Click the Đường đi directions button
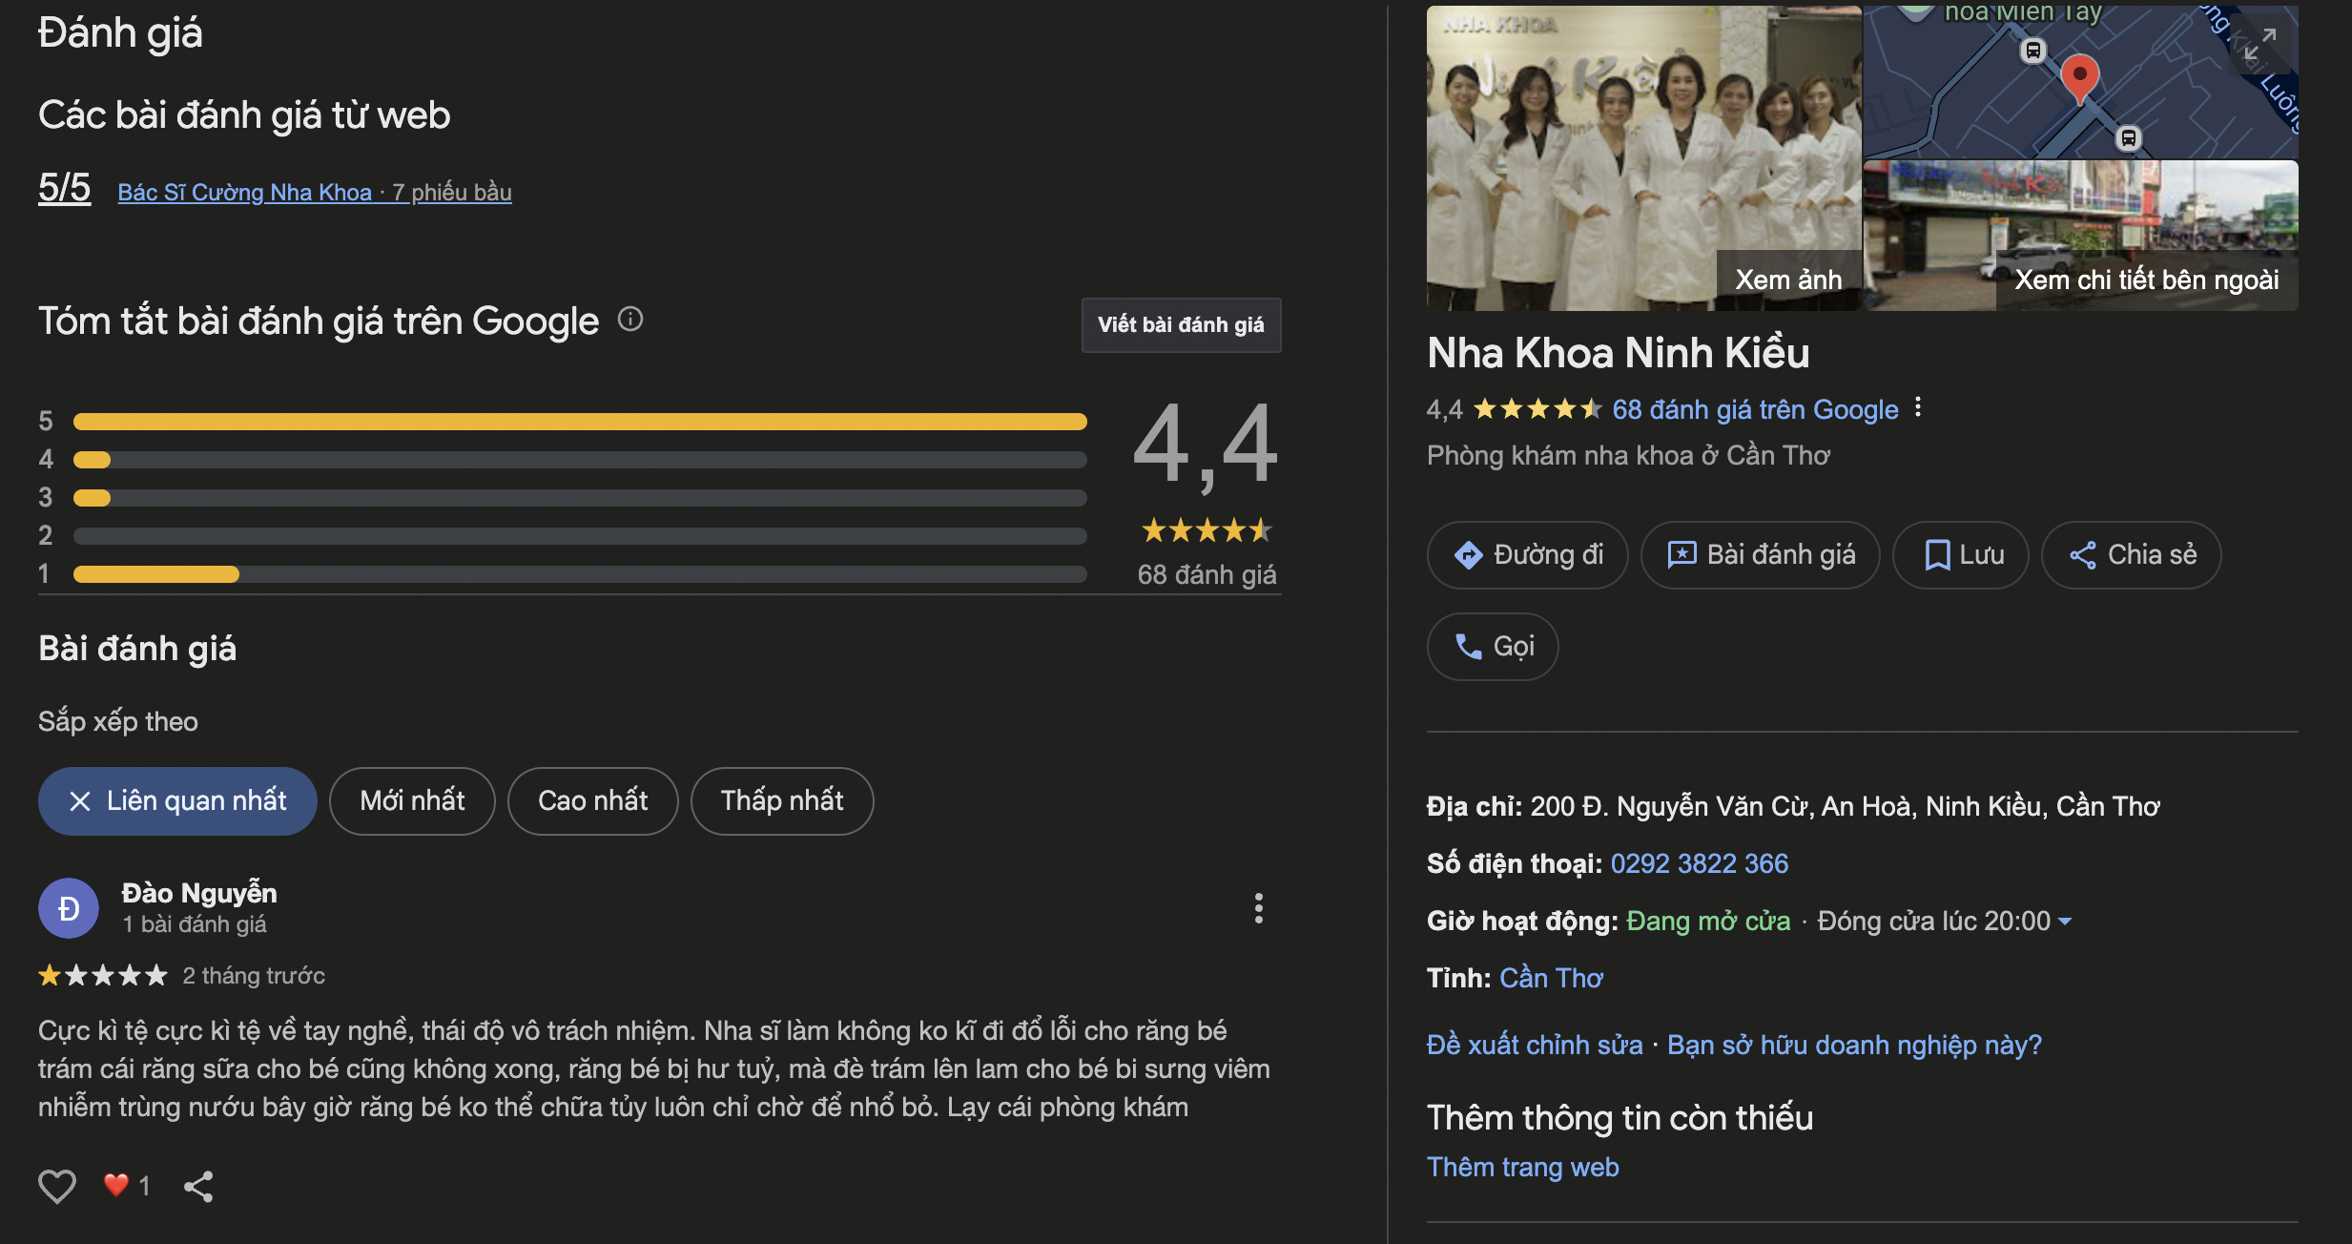 point(1528,555)
